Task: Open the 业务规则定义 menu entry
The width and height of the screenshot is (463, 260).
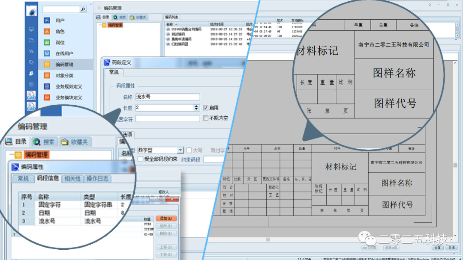Action: [x=69, y=86]
